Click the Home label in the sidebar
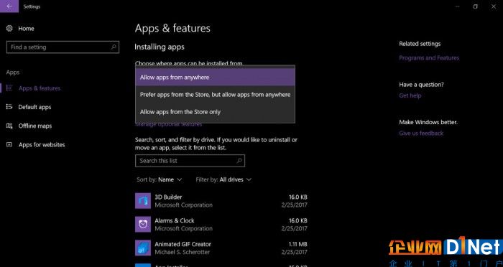This screenshot has width=503, height=267. (26, 29)
